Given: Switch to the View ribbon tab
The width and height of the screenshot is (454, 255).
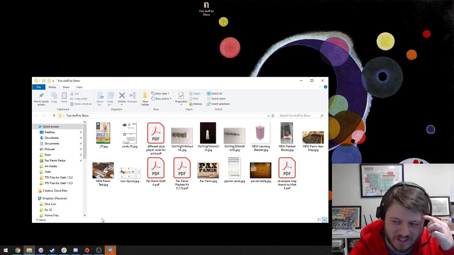Looking at the screenshot, I should tap(79, 87).
